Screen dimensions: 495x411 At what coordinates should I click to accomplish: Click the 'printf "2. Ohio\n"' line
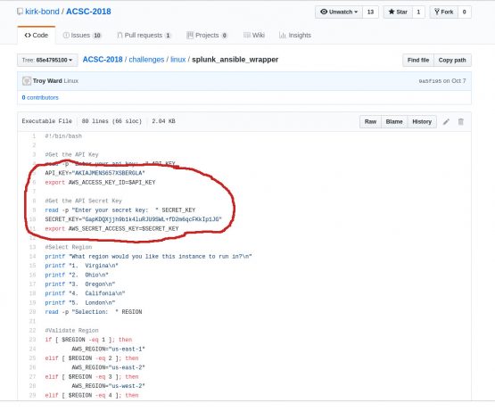tap(77, 275)
